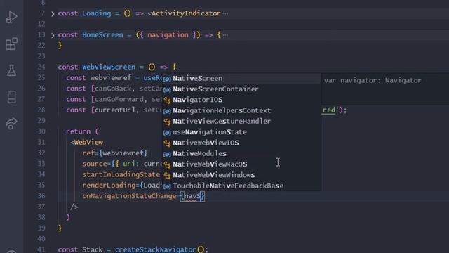The height and width of the screenshot is (253, 449).
Task: Click the NativeWebViewWindows class symbol icon
Action: tap(167, 175)
